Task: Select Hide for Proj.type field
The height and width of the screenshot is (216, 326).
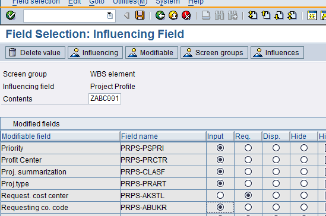Action: [x=304, y=183]
